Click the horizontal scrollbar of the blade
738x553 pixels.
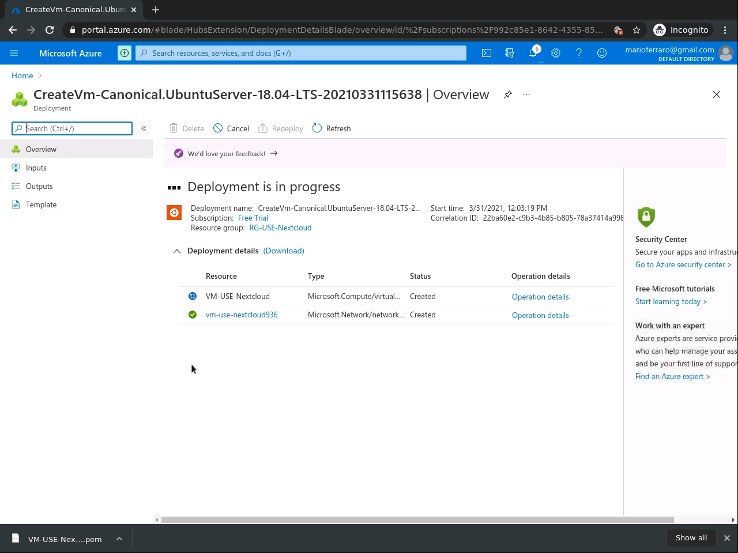pyautogui.click(x=417, y=520)
